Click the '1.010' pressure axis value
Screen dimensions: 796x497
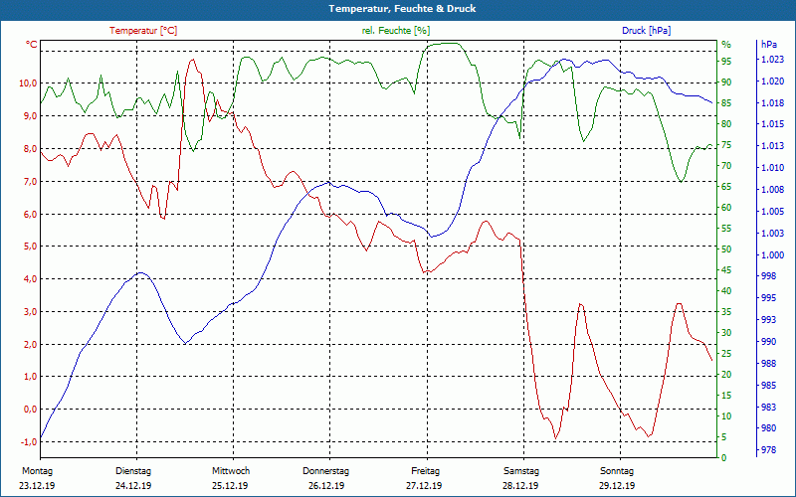point(772,168)
